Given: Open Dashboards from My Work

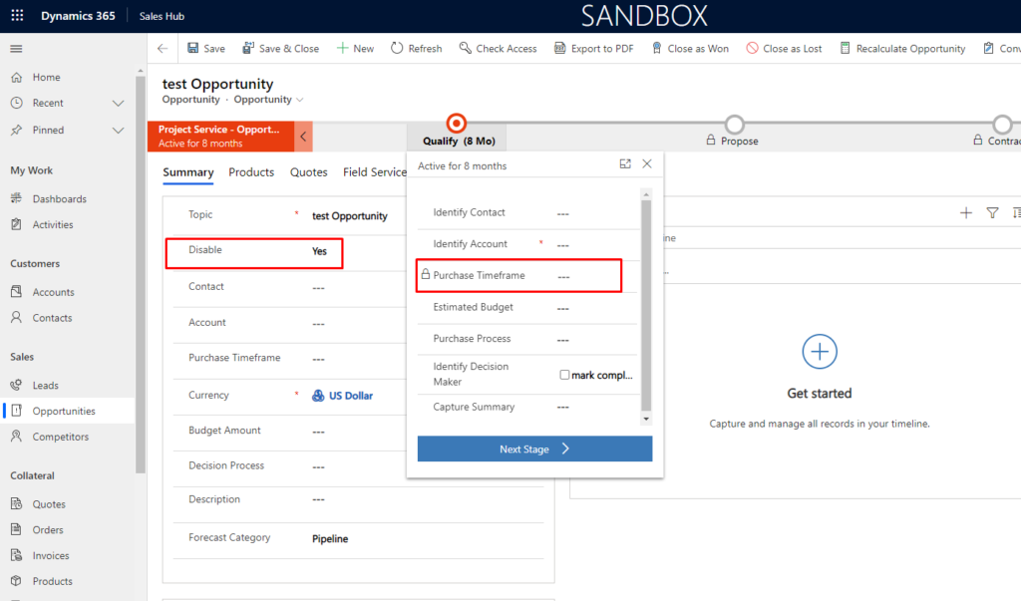Looking at the screenshot, I should (59, 198).
